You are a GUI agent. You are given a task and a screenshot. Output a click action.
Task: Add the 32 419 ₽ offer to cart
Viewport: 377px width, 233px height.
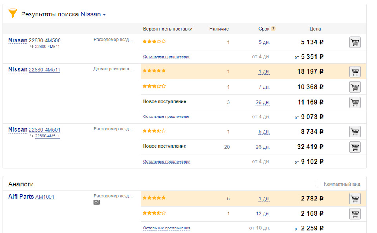(x=355, y=147)
